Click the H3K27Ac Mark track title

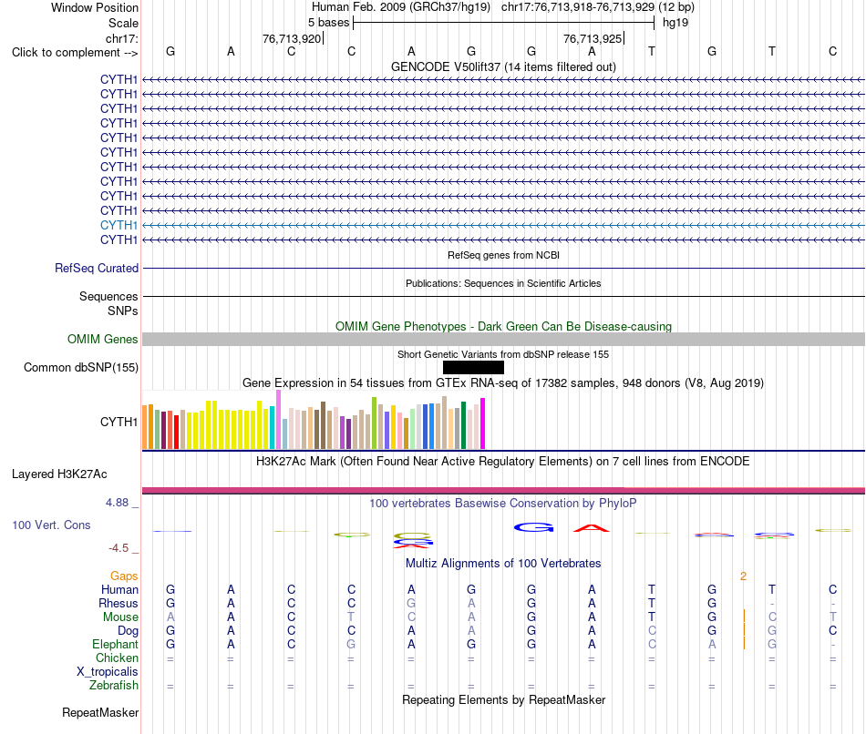503,462
